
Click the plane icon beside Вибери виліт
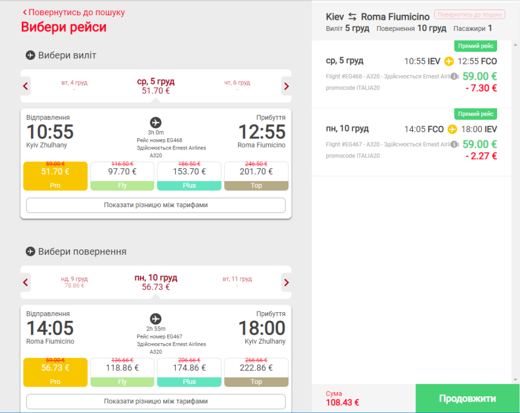[30, 55]
